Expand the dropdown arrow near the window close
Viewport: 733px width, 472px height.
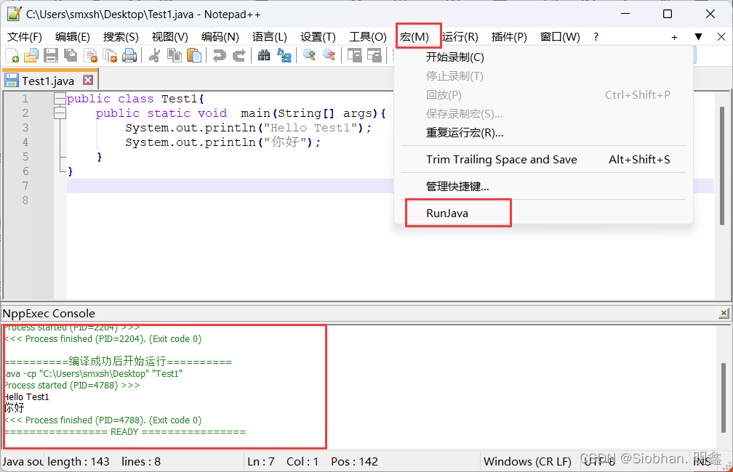(x=699, y=36)
